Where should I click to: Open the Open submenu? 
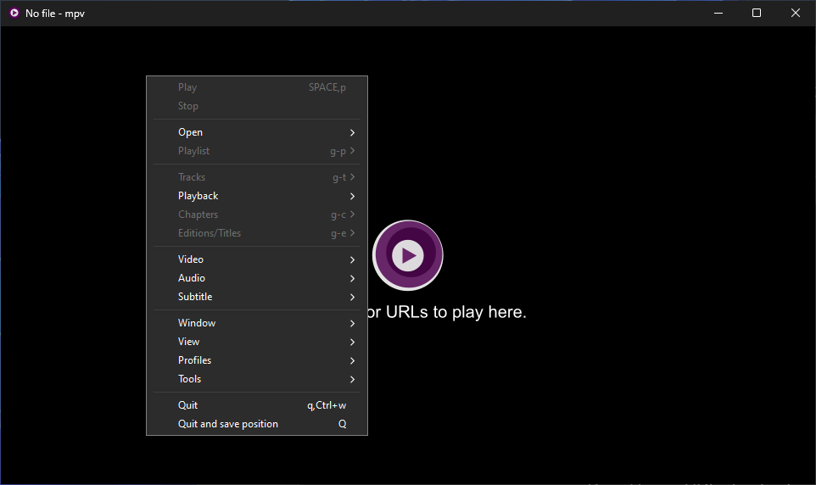tap(257, 132)
